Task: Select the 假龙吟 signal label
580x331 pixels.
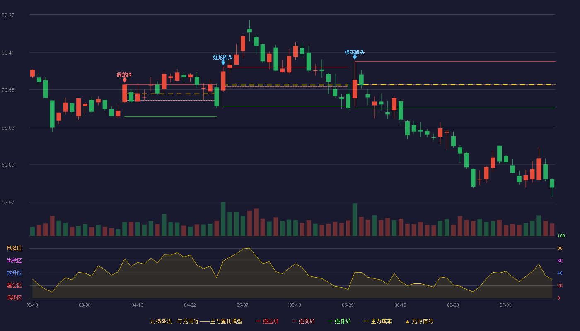Action: (124, 74)
